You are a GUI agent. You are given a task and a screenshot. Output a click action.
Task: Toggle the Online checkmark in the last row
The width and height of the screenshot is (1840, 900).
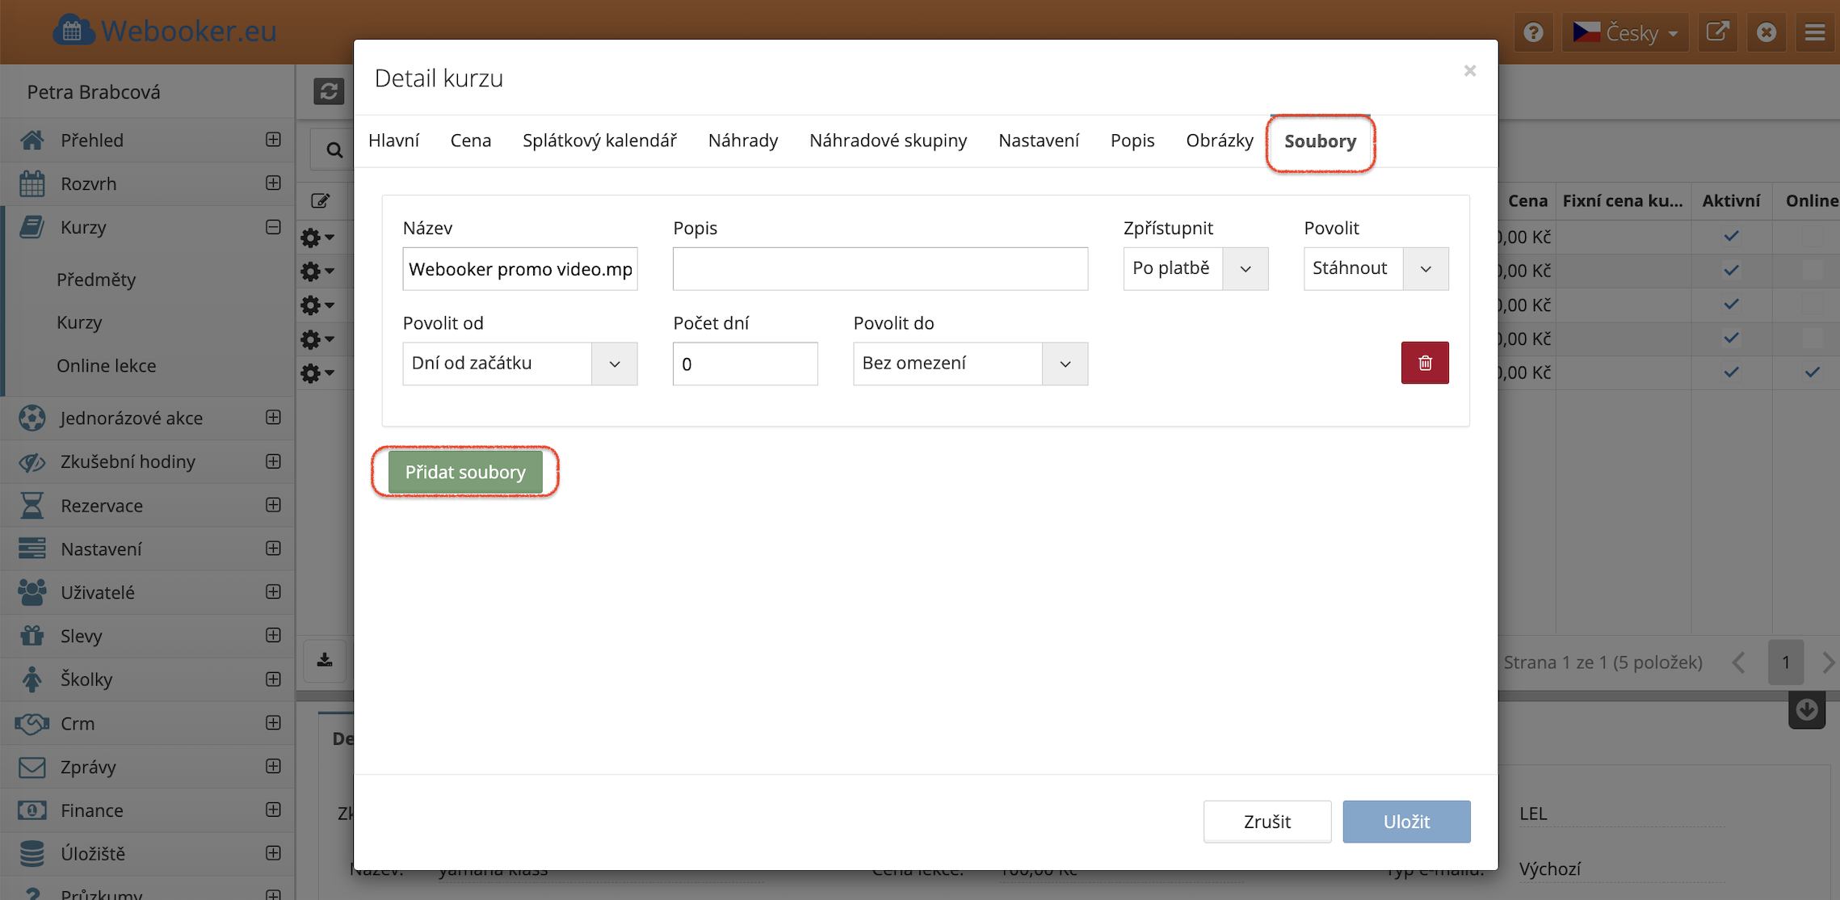coord(1812,372)
